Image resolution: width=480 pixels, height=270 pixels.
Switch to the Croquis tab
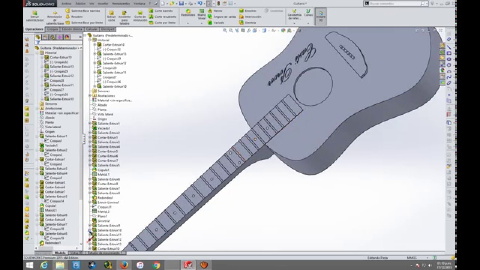tap(52, 29)
